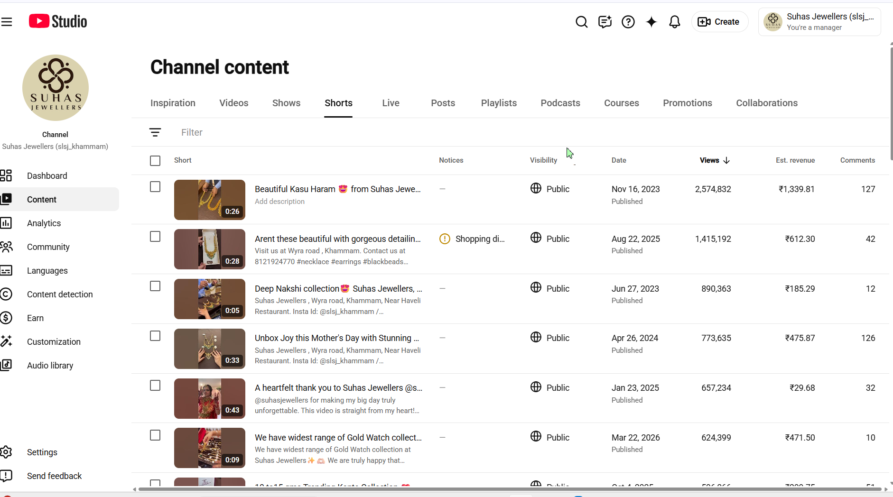This screenshot has width=893, height=497.
Task: Click the Help question mark icon
Action: pos(628,22)
